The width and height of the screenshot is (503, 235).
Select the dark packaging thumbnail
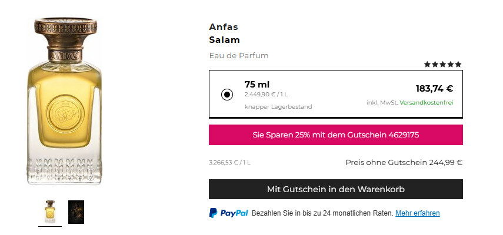pos(76,212)
